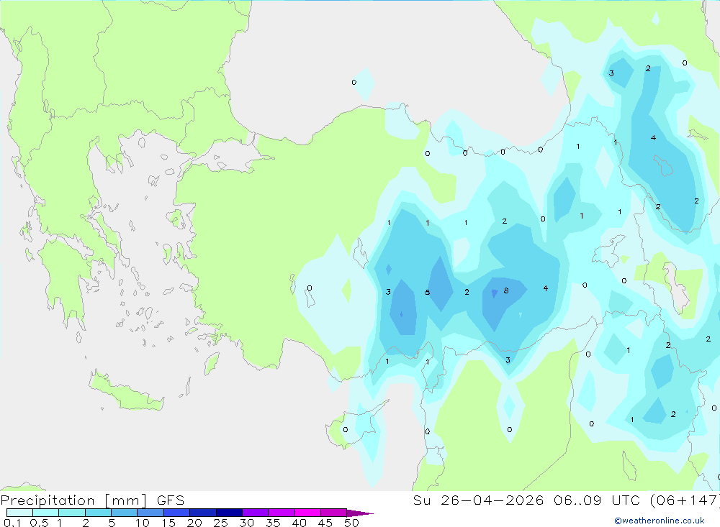Click the '0.5' legend scale label
The width and height of the screenshot is (720, 527).
[39, 523]
